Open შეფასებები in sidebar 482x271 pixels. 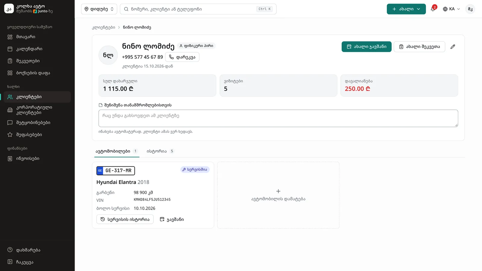tap(37, 135)
